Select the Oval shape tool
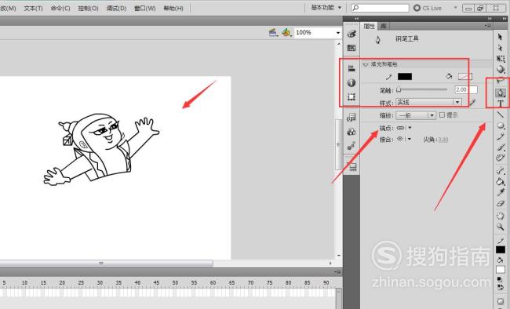The height and width of the screenshot is (309, 510). coord(501,125)
